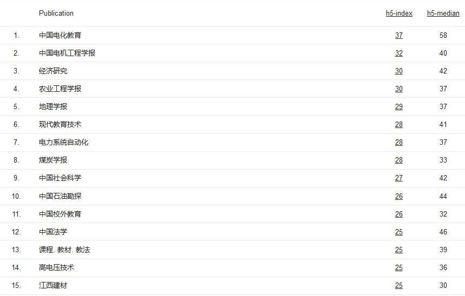Open h5-index 28 for 现代教育技术
465x296 pixels.
[x=399, y=125]
